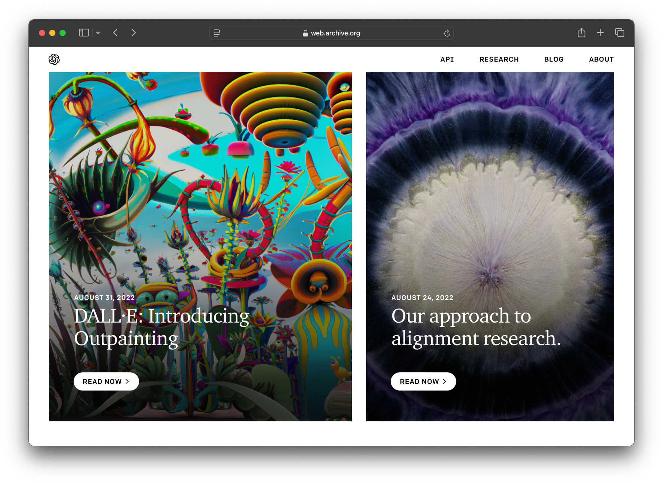Open the RESEARCH menu item
The image size is (663, 484).
[499, 59]
